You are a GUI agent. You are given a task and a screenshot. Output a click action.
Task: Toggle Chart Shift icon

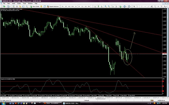(x=116, y=6)
